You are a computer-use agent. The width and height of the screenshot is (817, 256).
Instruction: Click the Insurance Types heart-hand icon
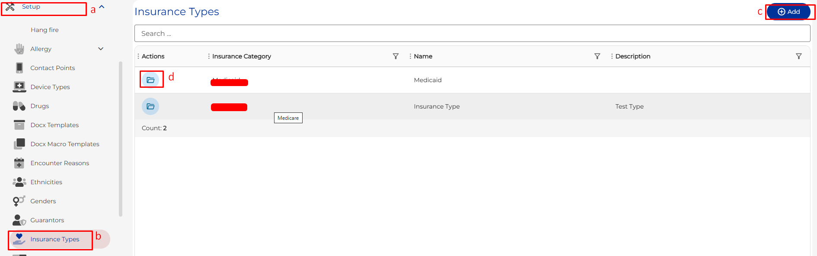19,239
